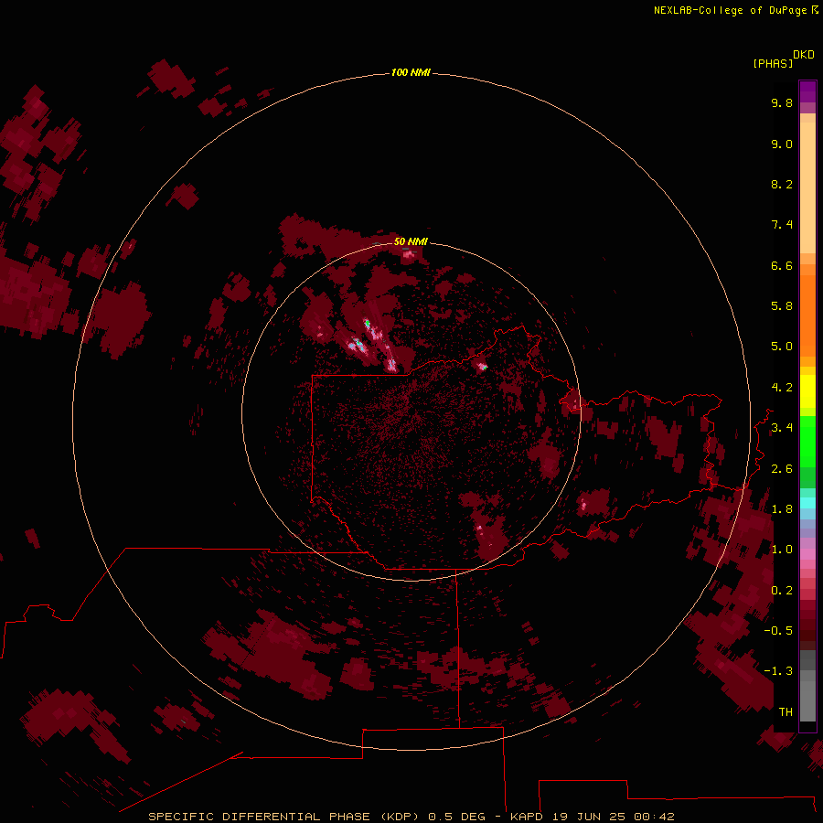This screenshot has height=823, width=823.
Task: Click the -1.3 scale label
Action: pos(778,671)
